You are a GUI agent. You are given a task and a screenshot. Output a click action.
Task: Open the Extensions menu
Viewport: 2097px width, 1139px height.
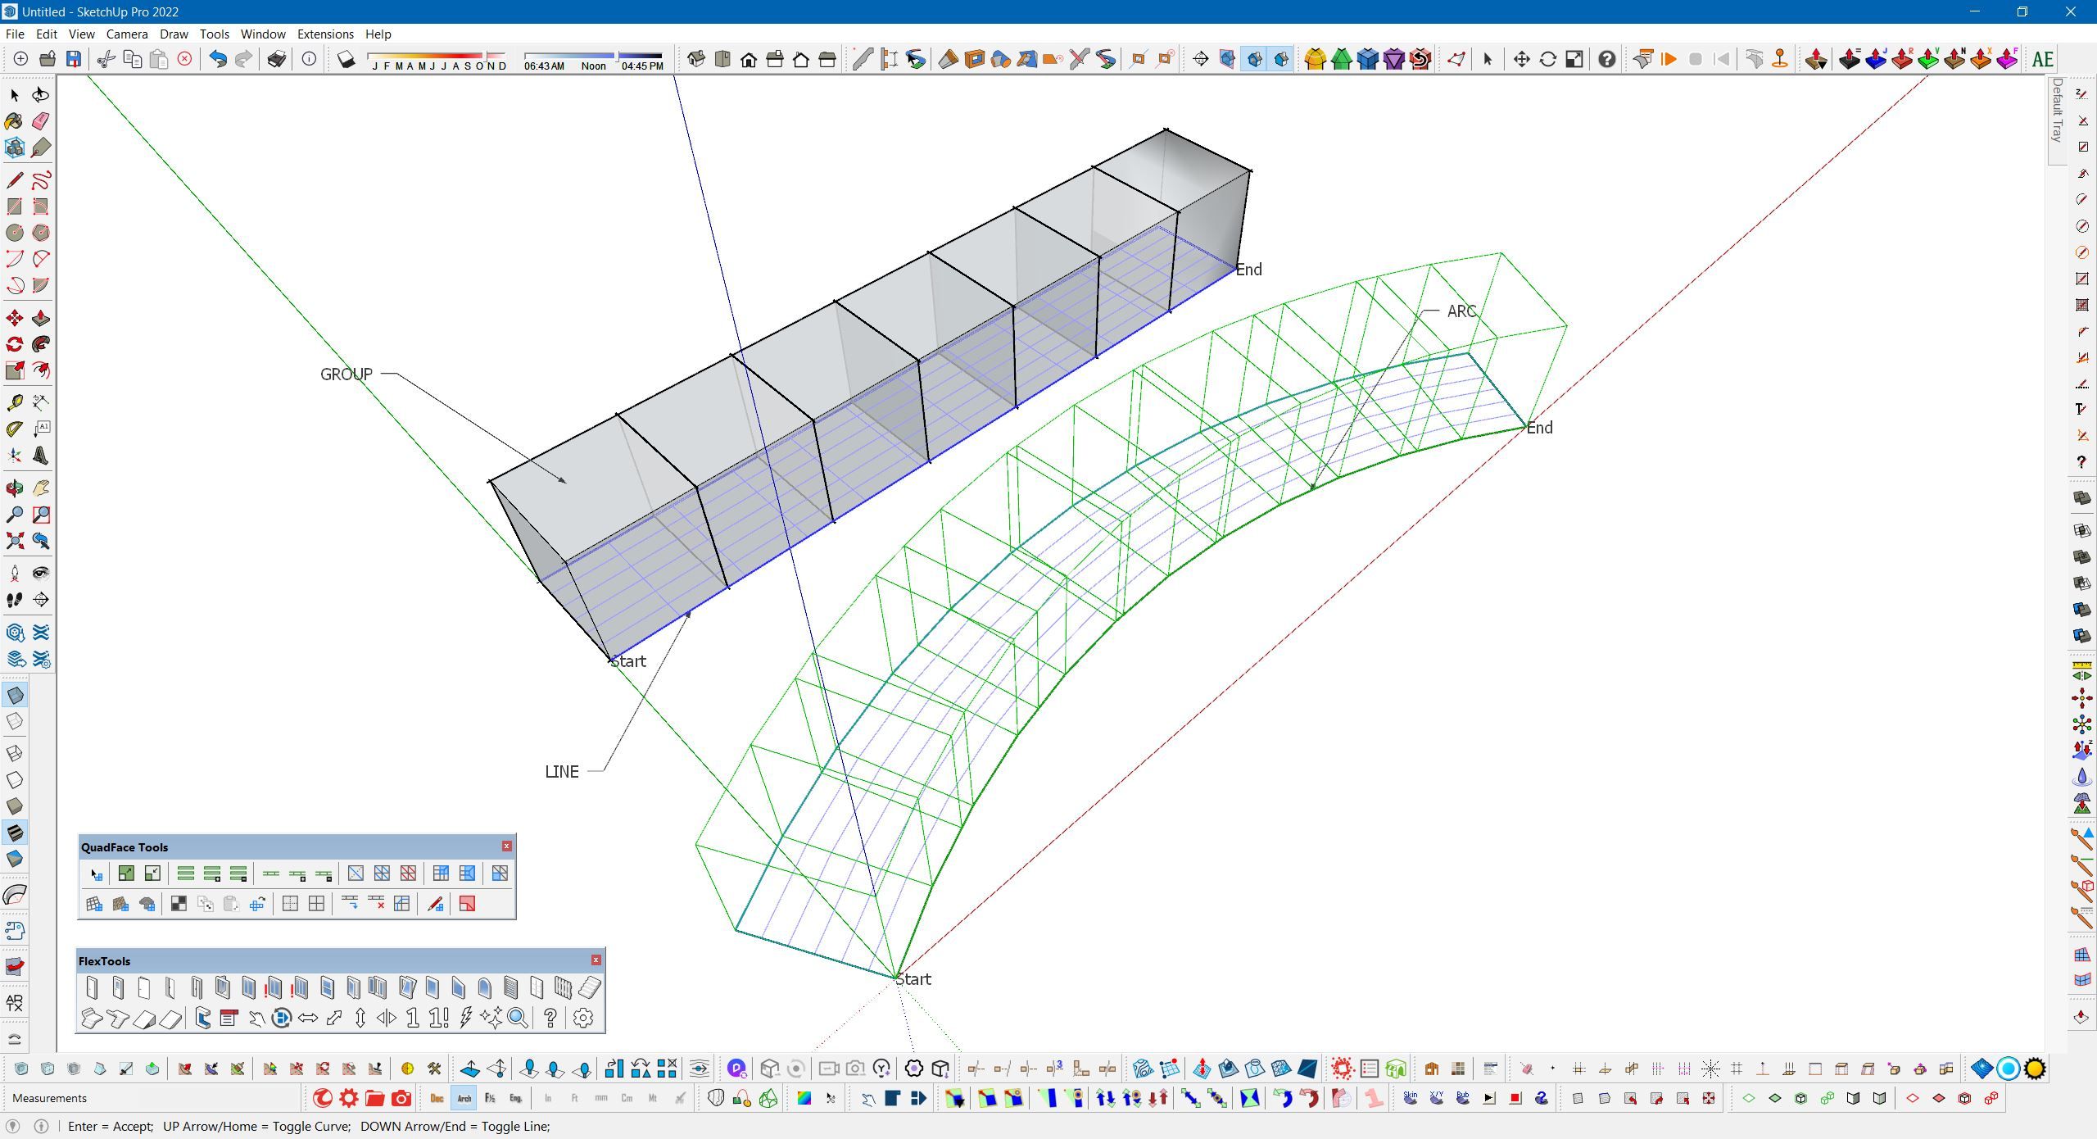point(325,34)
